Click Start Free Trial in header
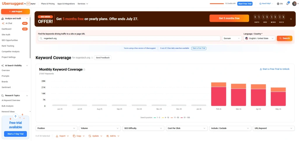 [245, 4]
